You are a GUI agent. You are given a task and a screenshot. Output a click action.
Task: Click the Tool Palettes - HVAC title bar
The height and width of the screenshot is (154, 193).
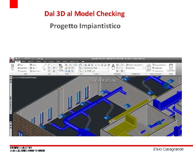tap(11, 103)
